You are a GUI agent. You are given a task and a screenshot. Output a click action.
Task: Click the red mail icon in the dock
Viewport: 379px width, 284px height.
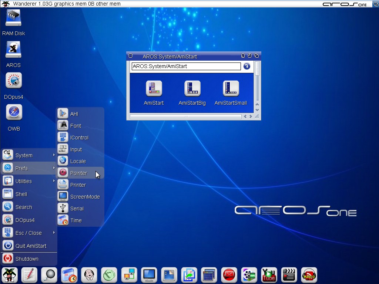click(x=229, y=275)
